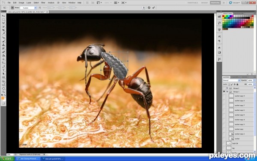Screen dimensions: 257x161
Task: Open the Analysis menu
Action: coord(51,3)
